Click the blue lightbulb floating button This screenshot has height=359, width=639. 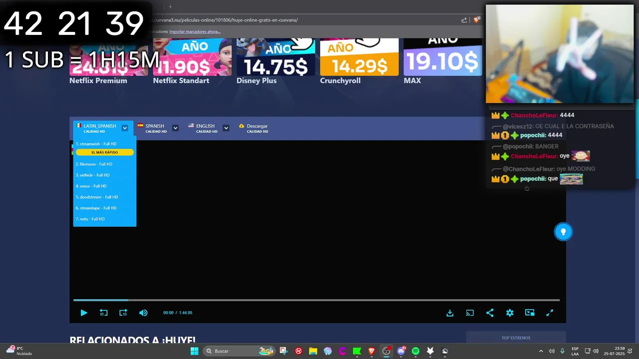tap(563, 231)
